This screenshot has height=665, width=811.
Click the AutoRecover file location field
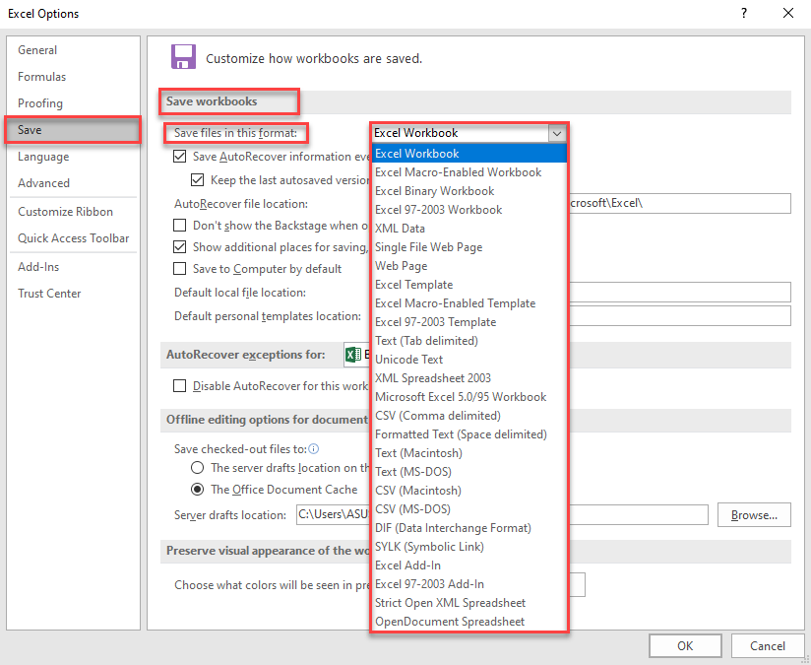(x=680, y=203)
